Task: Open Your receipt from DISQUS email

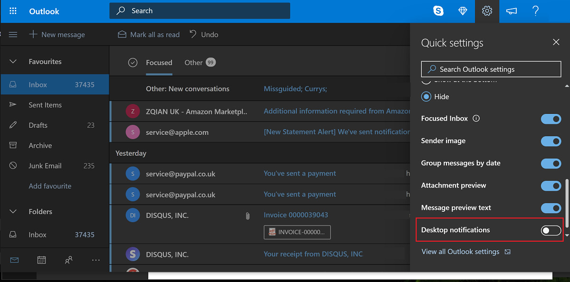Action: point(259,254)
